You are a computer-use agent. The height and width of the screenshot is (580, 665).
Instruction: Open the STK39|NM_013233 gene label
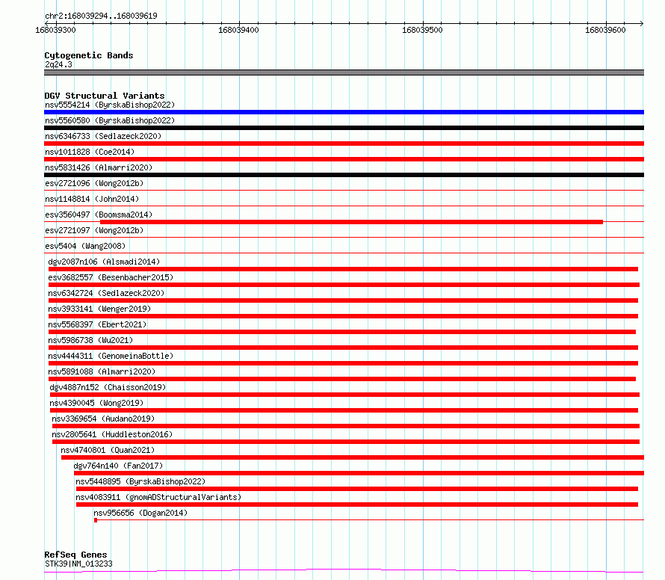78,564
